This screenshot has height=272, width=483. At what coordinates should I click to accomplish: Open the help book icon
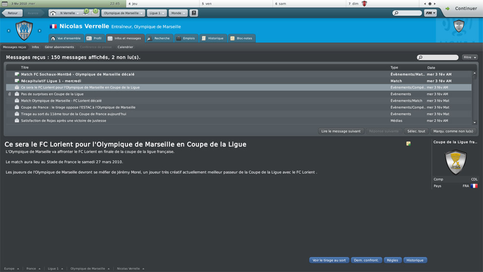click(194, 13)
